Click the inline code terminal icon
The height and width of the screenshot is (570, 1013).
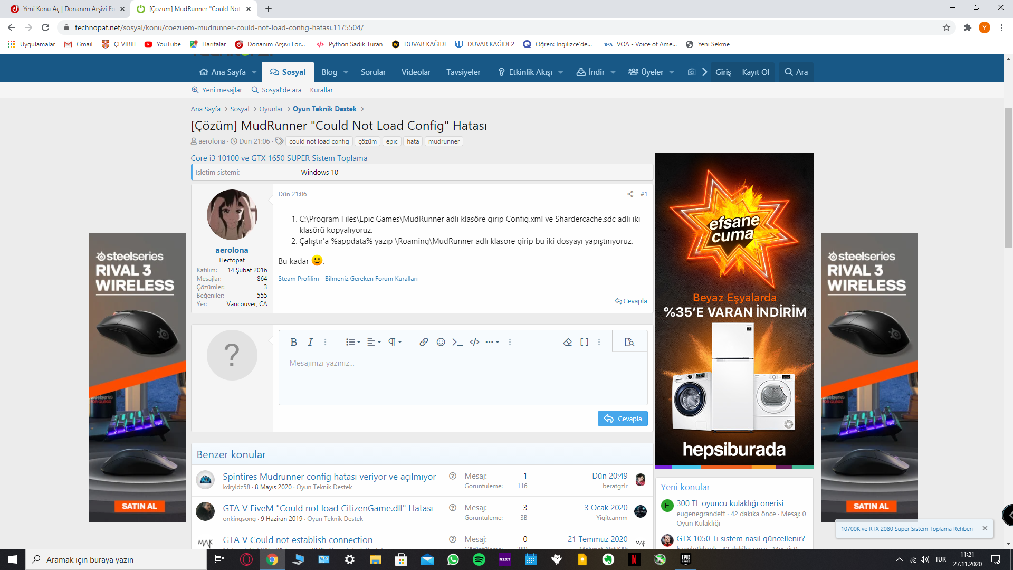tap(457, 342)
